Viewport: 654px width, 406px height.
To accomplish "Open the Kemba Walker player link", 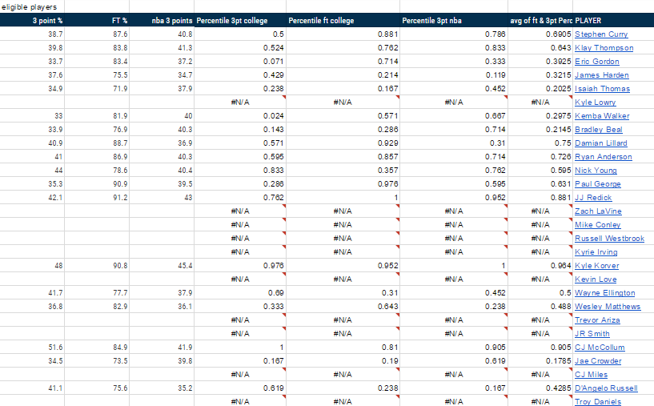I will tap(602, 116).
